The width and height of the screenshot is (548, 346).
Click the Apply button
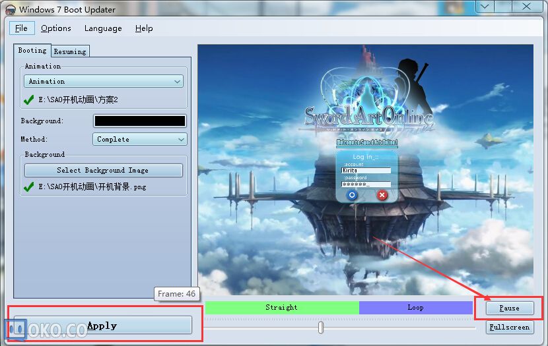[x=103, y=326]
